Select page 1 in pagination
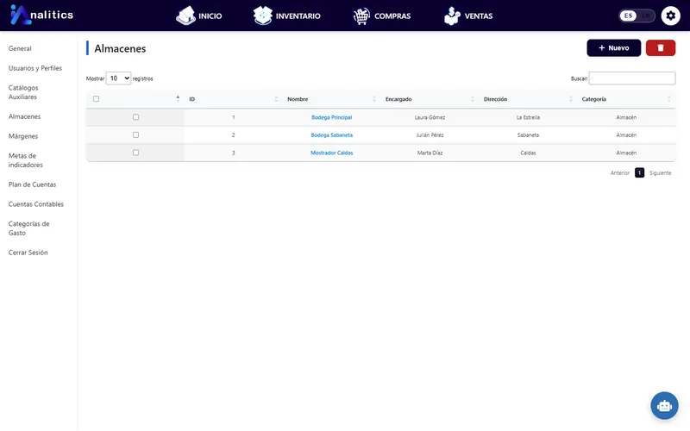Image resolution: width=690 pixels, height=431 pixels. (x=639, y=173)
